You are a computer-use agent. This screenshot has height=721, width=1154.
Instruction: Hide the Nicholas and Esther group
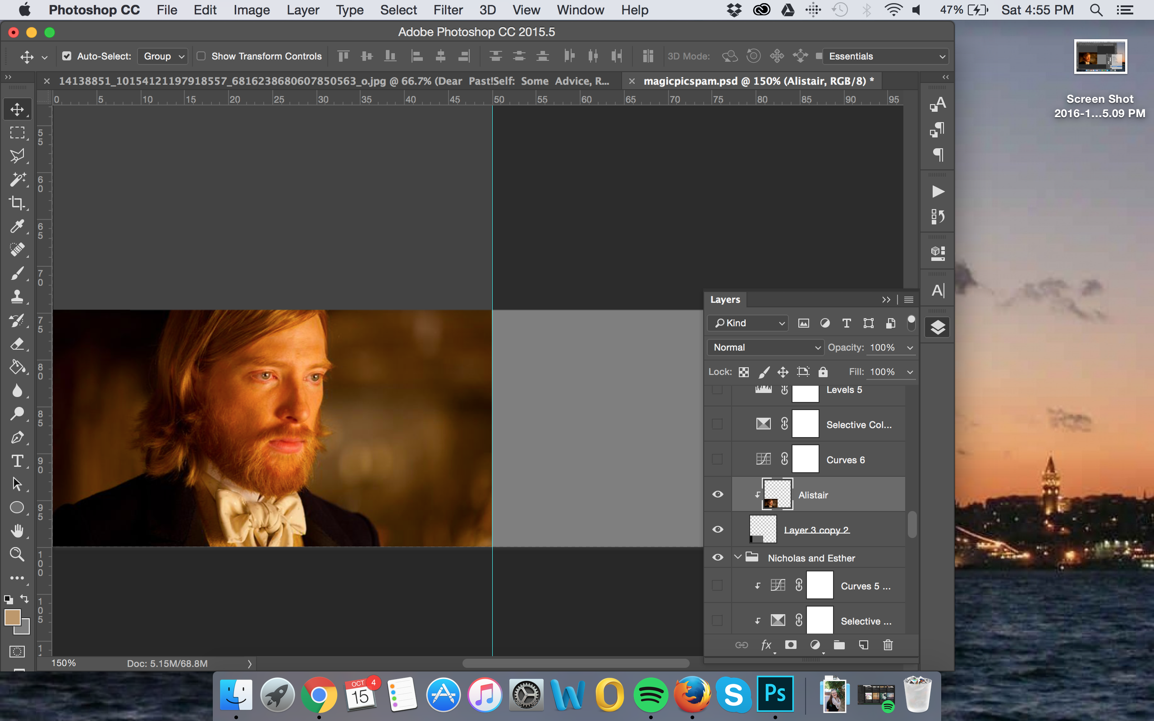point(718,557)
